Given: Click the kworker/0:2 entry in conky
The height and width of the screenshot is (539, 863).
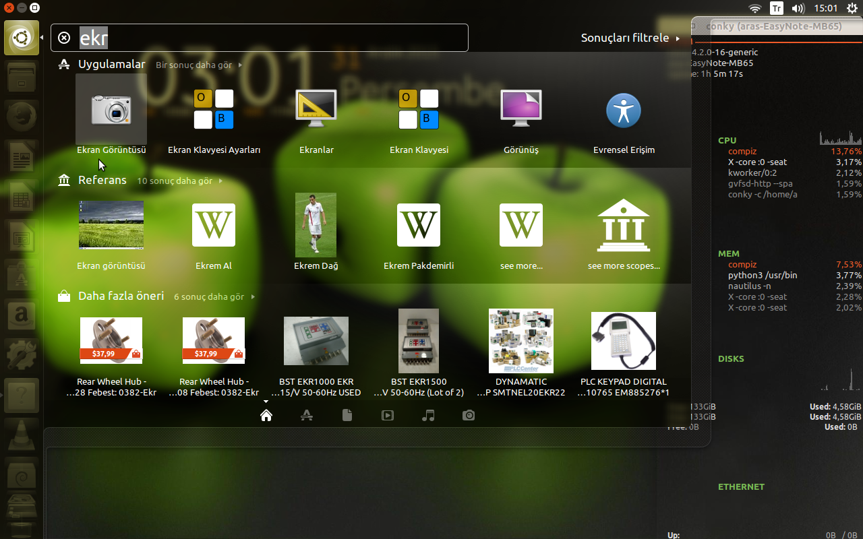Looking at the screenshot, I should [752, 173].
